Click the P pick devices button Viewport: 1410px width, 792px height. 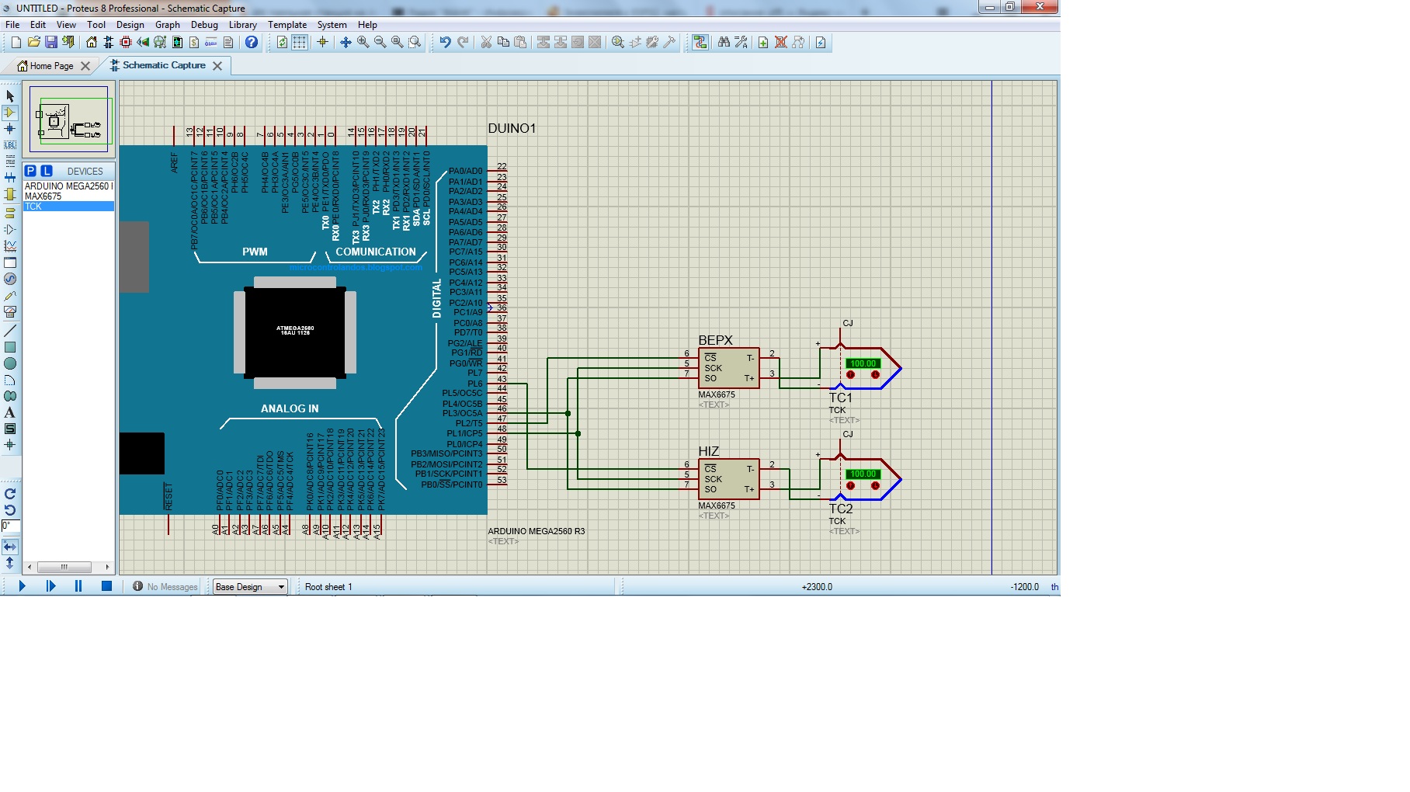[x=30, y=171]
